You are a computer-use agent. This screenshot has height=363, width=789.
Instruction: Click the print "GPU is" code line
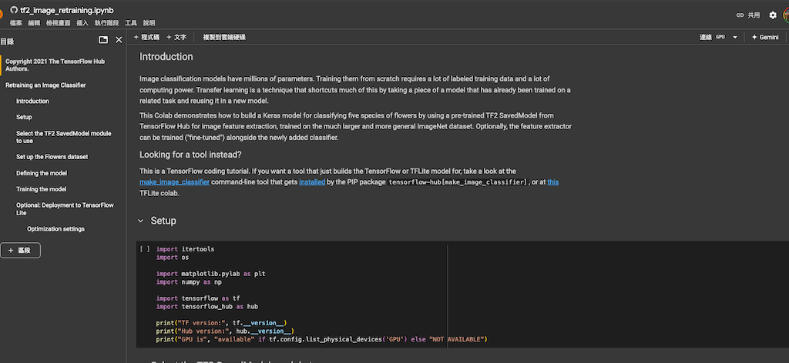click(x=322, y=339)
